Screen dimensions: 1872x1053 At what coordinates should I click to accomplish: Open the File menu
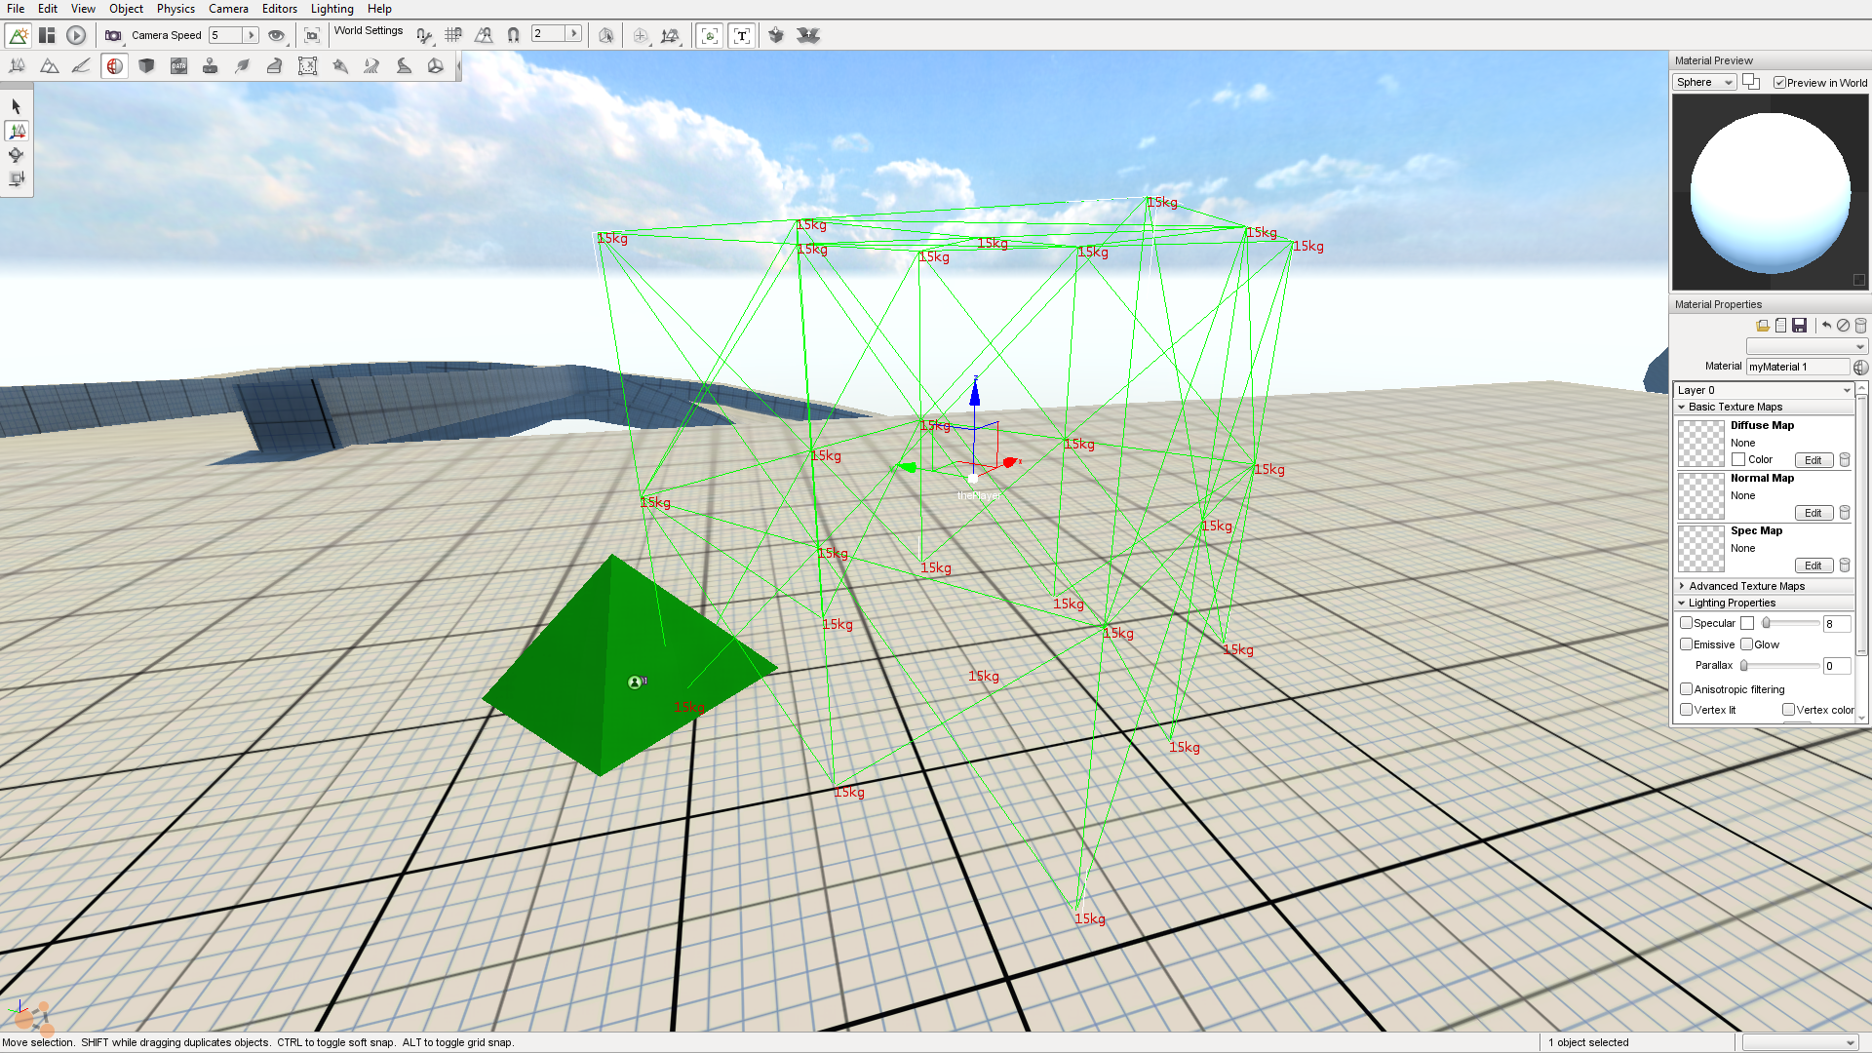coord(16,9)
